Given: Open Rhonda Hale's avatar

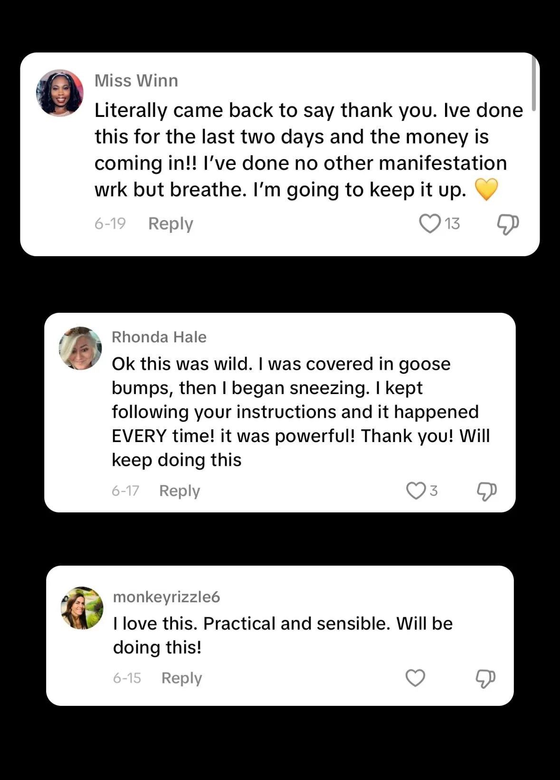Looking at the screenshot, I should 80,348.
